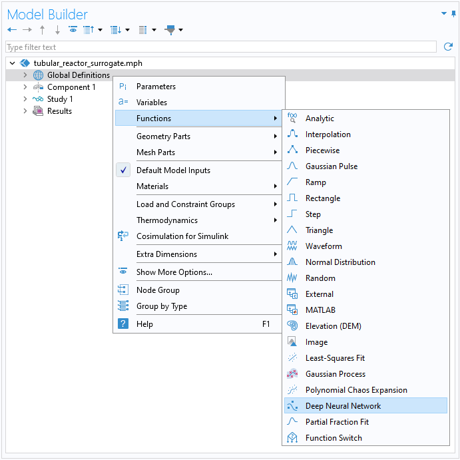Viewport: 460px width, 460px height.
Task: Expand the Global Definitions node
Action: [x=25, y=75]
